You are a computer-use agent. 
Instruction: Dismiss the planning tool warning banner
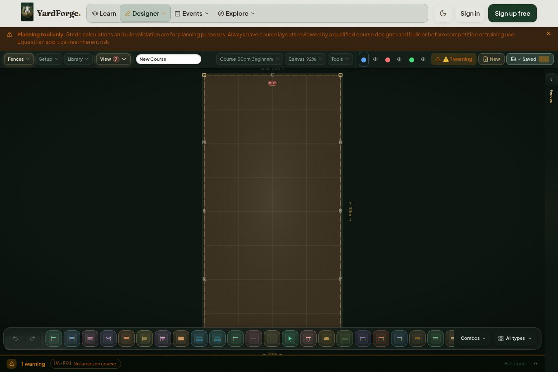click(548, 34)
